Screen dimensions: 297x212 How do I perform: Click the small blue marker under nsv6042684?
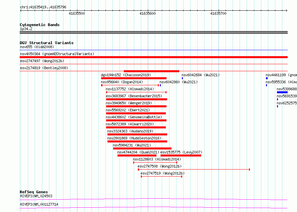tap(183, 78)
